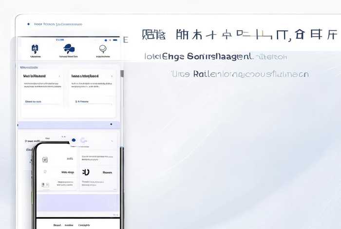Toggle the solid blue dot switch
This screenshot has height=229, width=341.
[74, 140]
